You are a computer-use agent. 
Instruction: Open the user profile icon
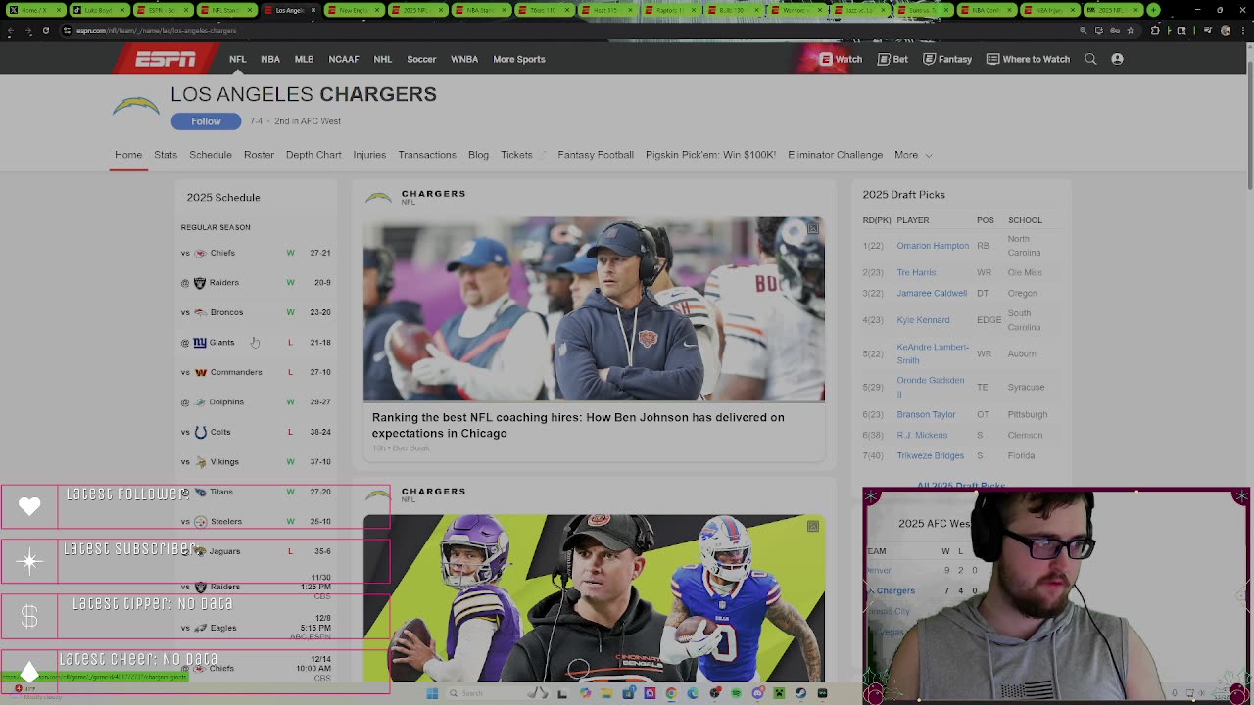click(x=1117, y=59)
